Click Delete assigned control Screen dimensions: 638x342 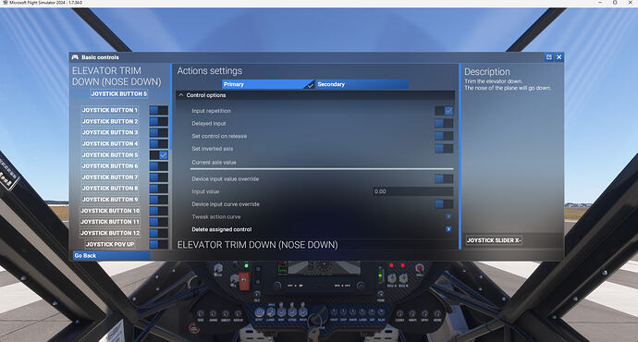(x=222, y=229)
